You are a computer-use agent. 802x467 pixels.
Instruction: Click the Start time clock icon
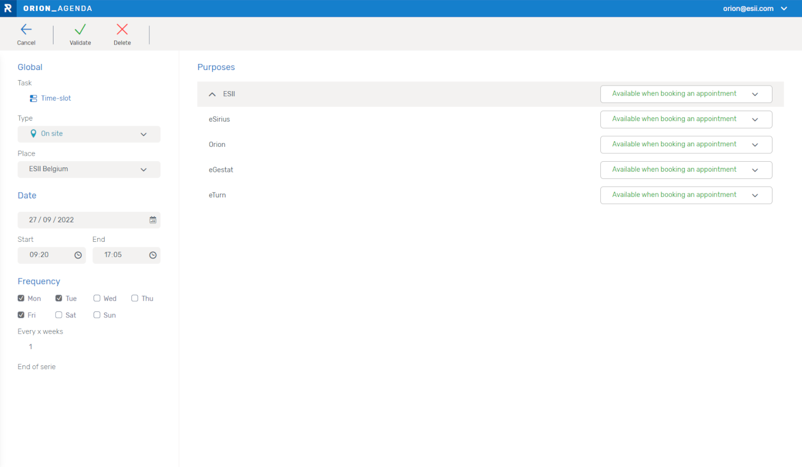click(78, 255)
